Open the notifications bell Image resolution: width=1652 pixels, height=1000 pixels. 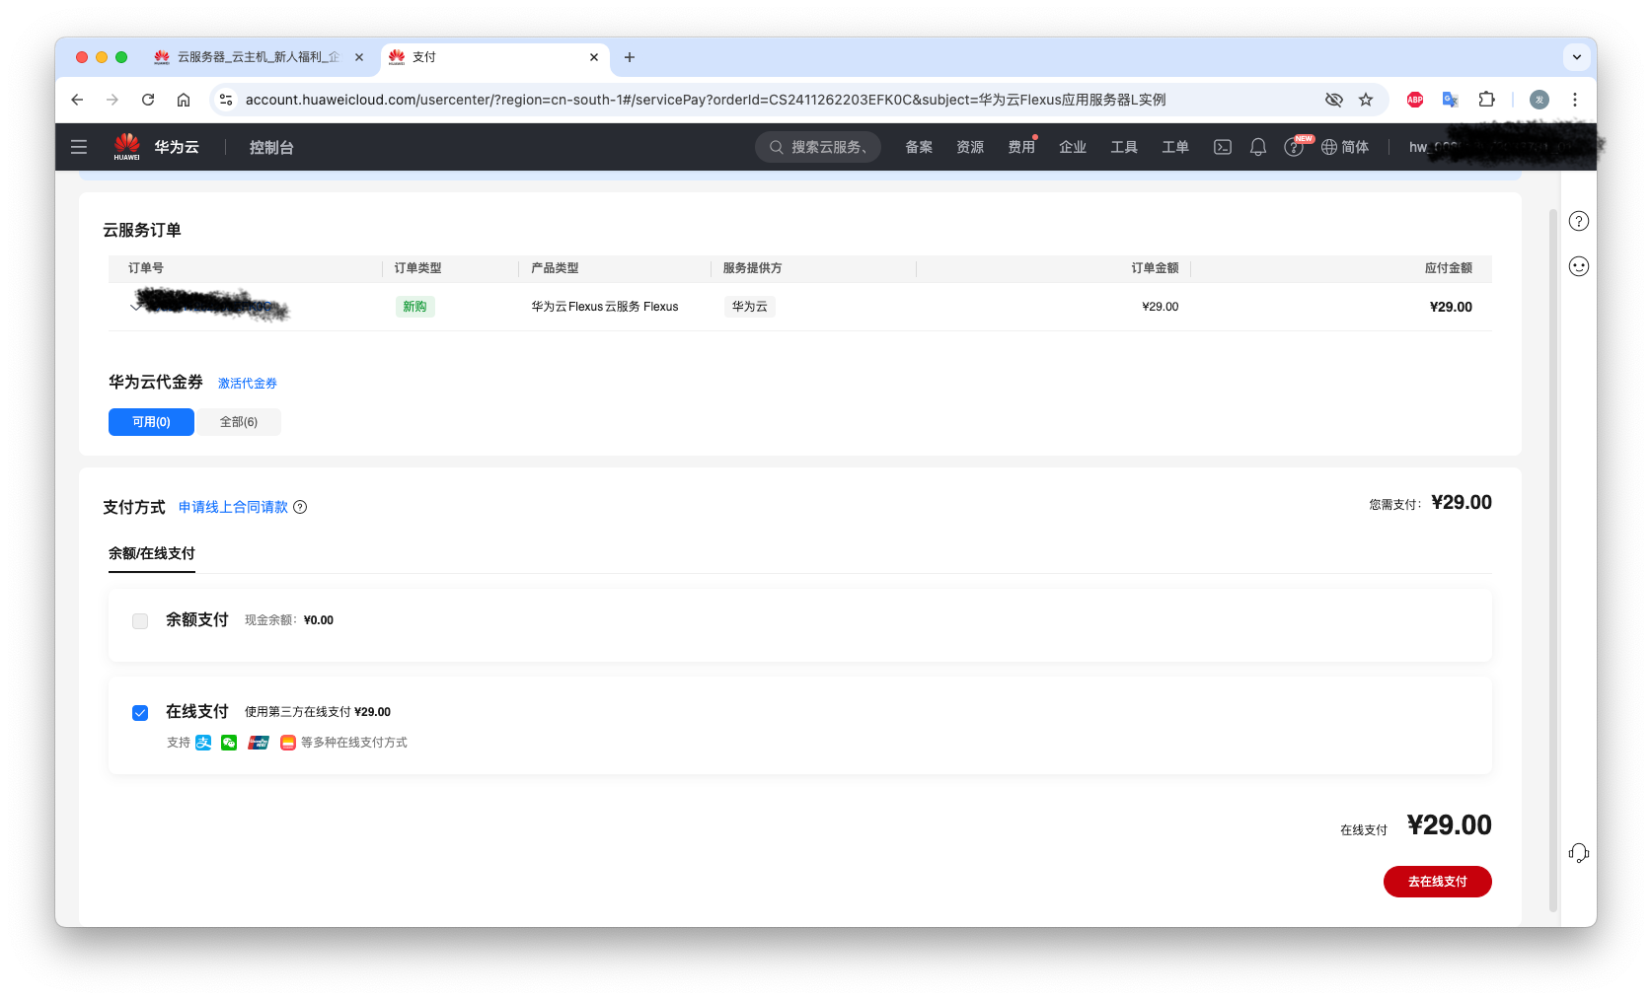pyautogui.click(x=1257, y=147)
